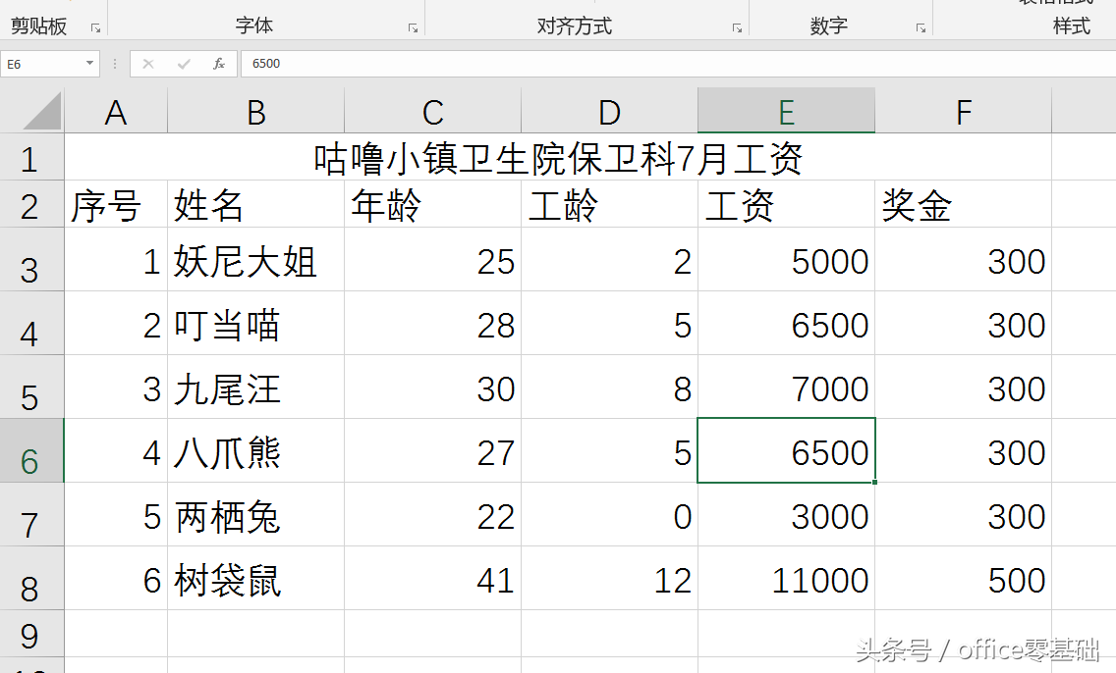Click the age cell 30
Viewport: 1116px width, 673px height.
click(432, 387)
